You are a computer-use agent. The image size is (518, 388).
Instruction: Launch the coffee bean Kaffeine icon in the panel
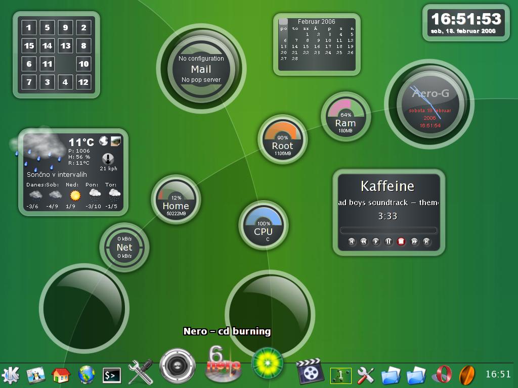[x=467, y=375]
